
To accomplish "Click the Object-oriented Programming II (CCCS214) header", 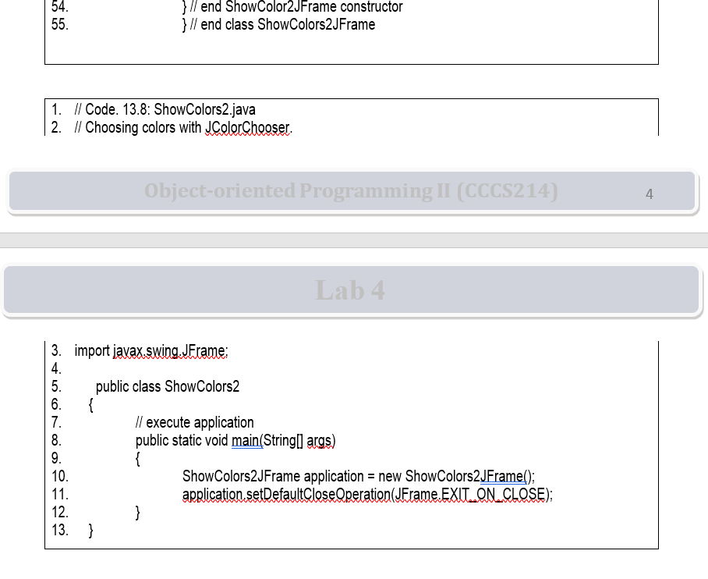I will click(x=350, y=190).
